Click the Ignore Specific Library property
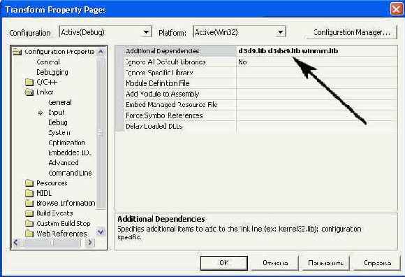Viewport: 405px width, 277px height. (x=159, y=73)
